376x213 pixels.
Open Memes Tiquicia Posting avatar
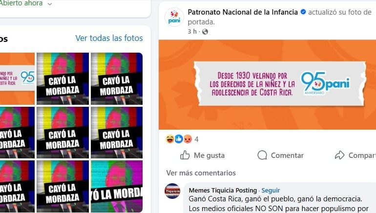point(172,191)
